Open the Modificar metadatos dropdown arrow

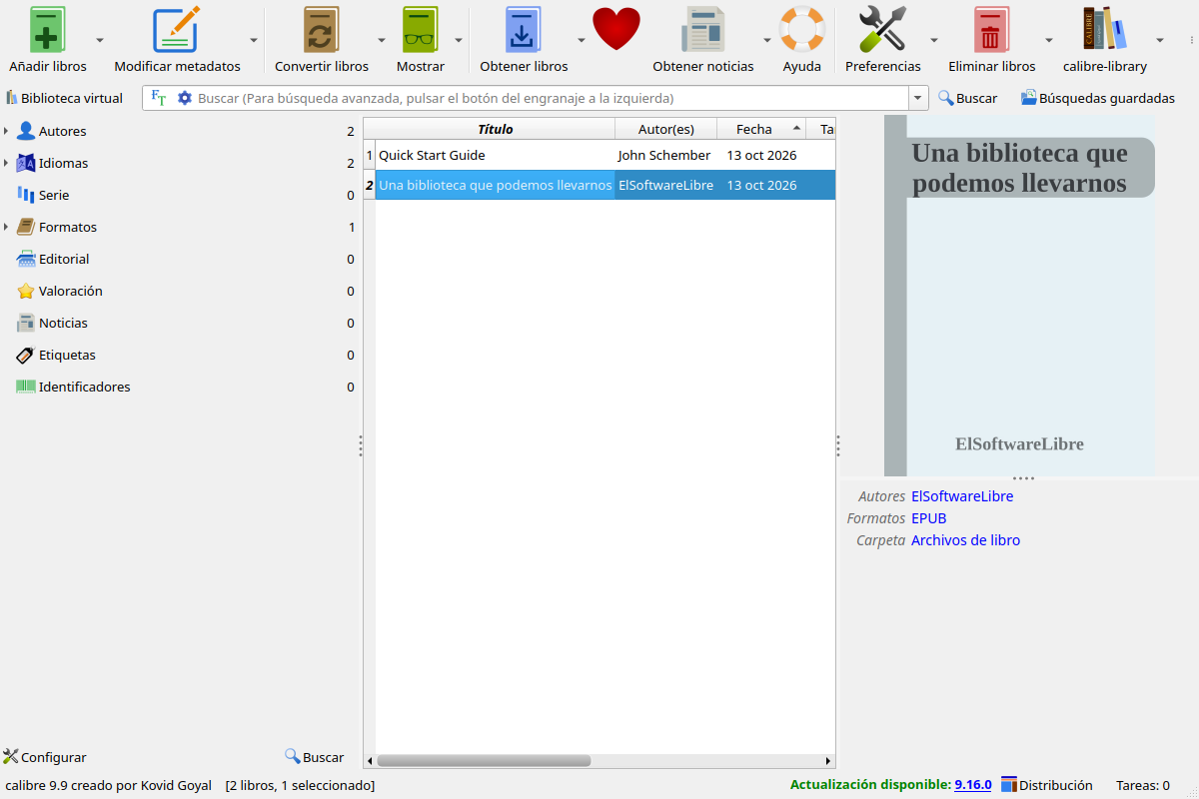click(x=254, y=40)
